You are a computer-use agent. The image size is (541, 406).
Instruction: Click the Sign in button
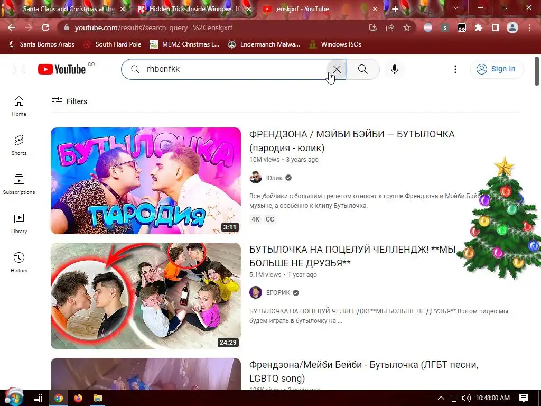(x=497, y=69)
